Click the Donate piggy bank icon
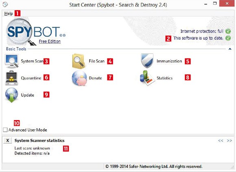The height and width of the screenshot is (172, 236). 79,78
